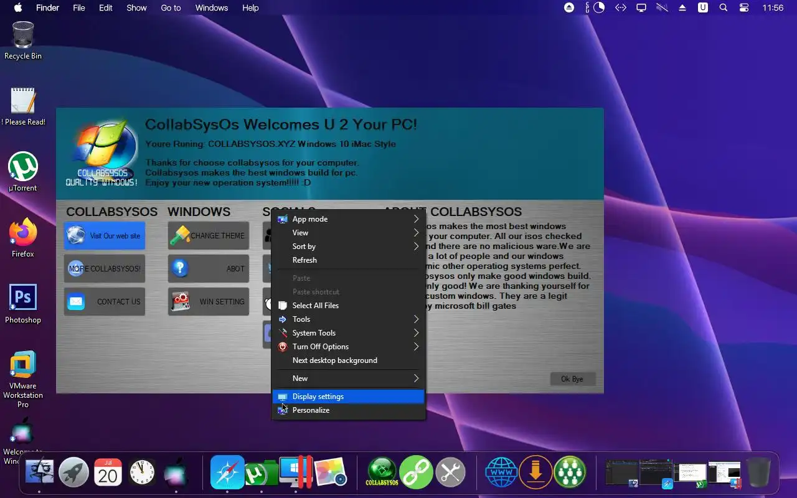Open the Safari compass icon in dock
Image resolution: width=797 pixels, height=498 pixels.
[x=227, y=472]
